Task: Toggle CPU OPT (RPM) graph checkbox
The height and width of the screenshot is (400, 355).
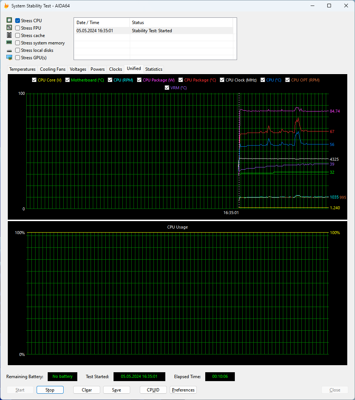Action: point(288,80)
